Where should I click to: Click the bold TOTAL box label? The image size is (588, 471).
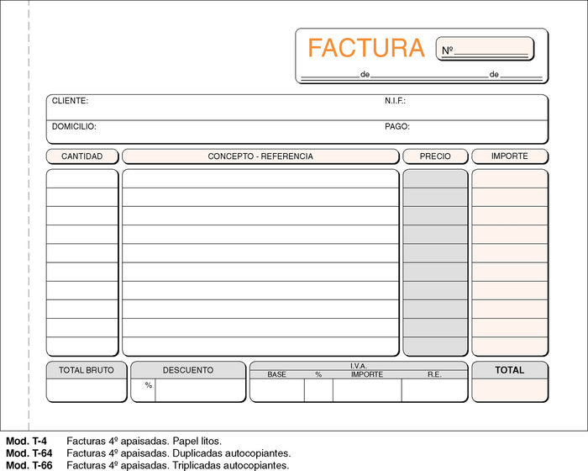(x=510, y=370)
